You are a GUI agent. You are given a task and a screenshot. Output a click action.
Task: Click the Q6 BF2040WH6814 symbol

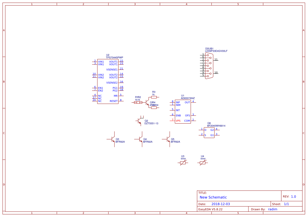tap(209, 132)
